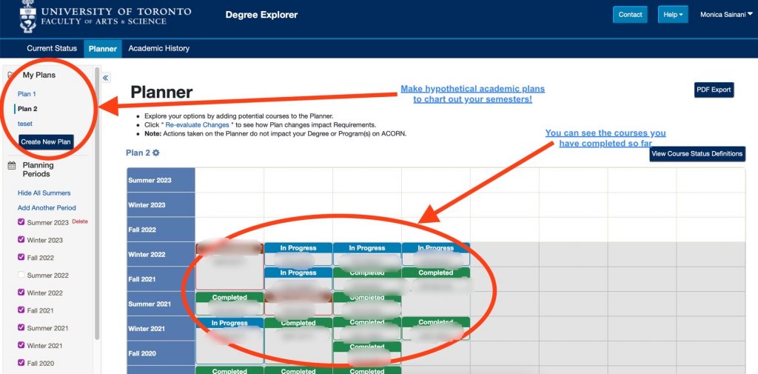This screenshot has width=758, height=374.
Task: Export the plan with PDF Export
Action: [x=714, y=90]
